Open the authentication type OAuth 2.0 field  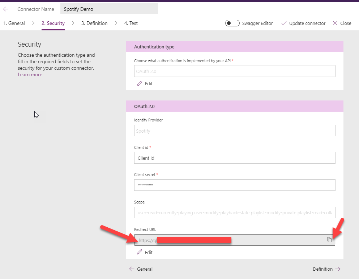click(234, 71)
